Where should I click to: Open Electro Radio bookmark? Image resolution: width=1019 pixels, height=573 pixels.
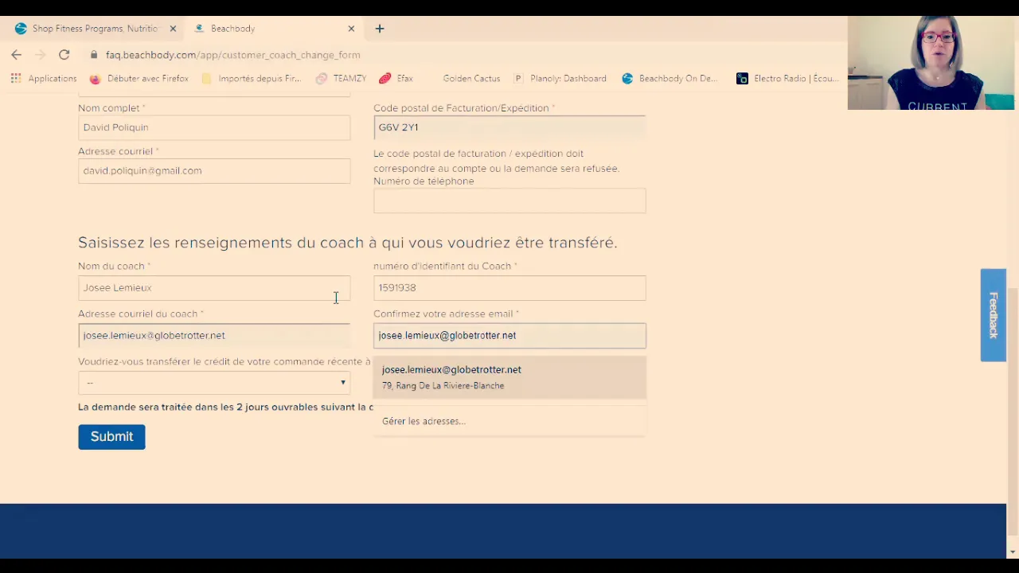(x=787, y=78)
